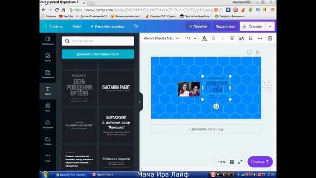Bookmark this page with the star icon
Screen dimensions: 316x178
(x=221, y=10)
